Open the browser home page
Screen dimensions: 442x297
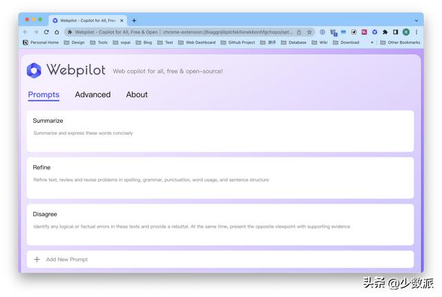click(57, 32)
